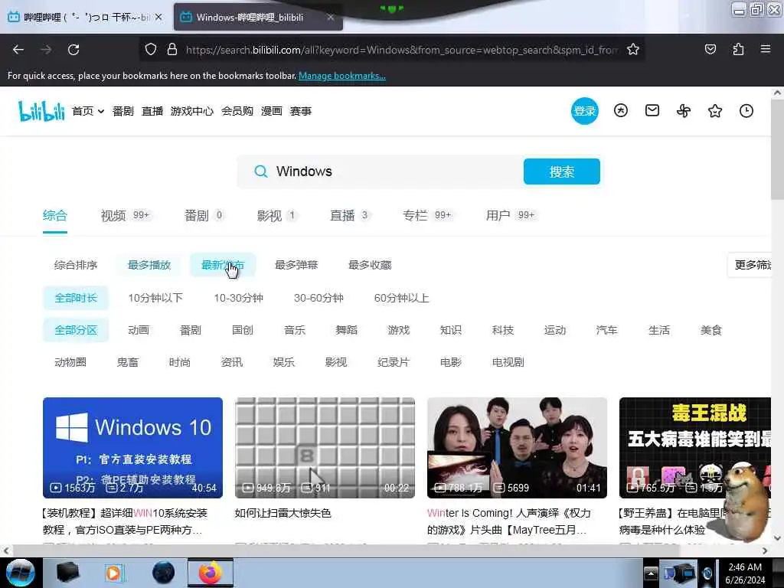Switch to 直播 results tab
Screen dimensions: 784x588
coord(349,215)
